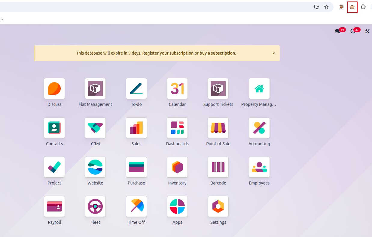Open the Fleet app
The width and height of the screenshot is (372, 237).
[x=95, y=206]
